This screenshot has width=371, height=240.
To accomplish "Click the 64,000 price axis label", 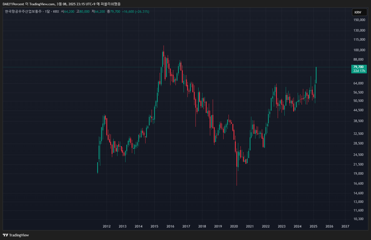I will pyautogui.click(x=358, y=83).
